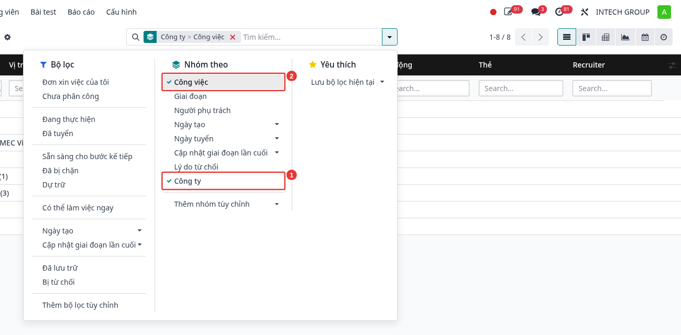The height and width of the screenshot is (335, 681).
Task: Switch to pivot table view
Action: pyautogui.click(x=606, y=37)
